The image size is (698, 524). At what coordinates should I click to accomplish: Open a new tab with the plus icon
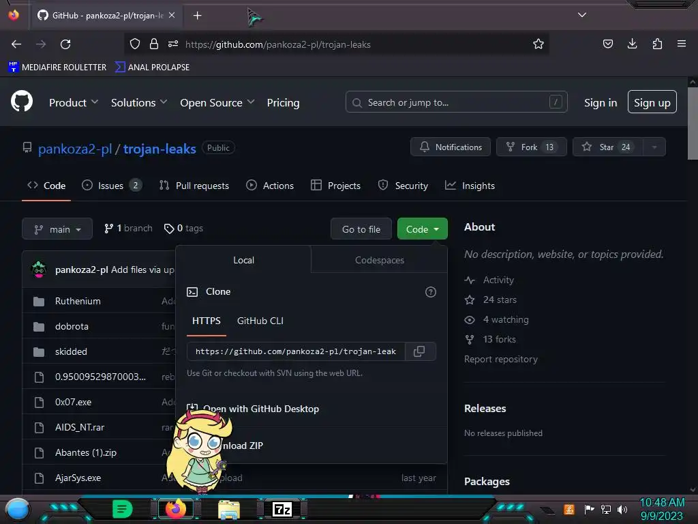pyautogui.click(x=197, y=16)
